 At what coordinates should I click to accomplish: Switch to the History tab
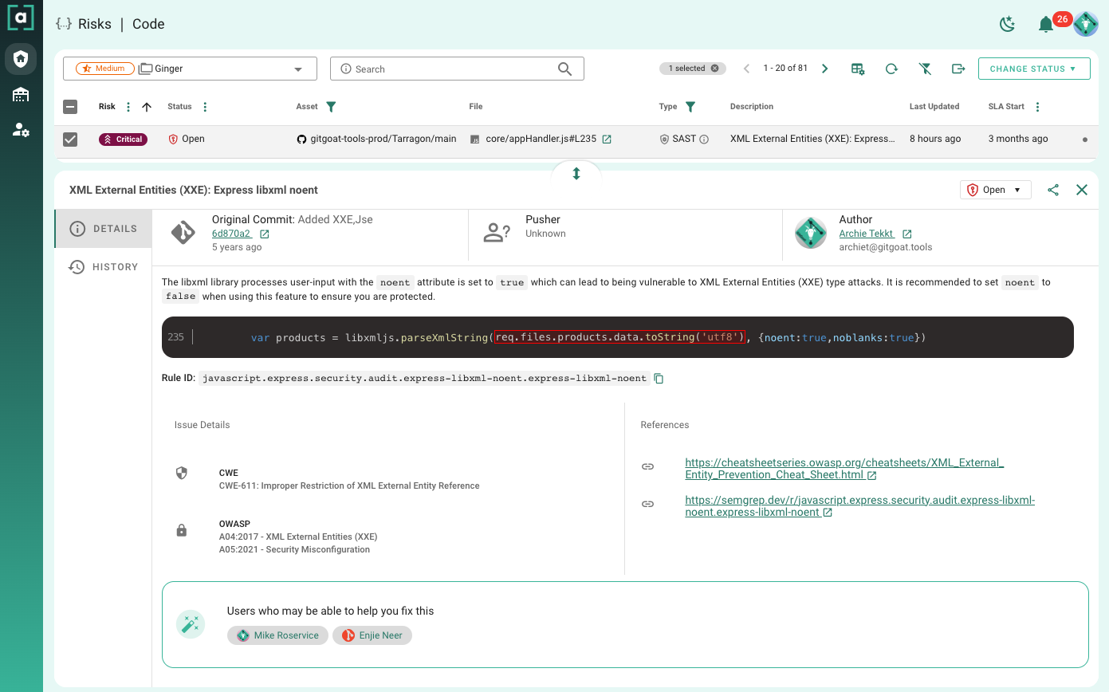(104, 267)
